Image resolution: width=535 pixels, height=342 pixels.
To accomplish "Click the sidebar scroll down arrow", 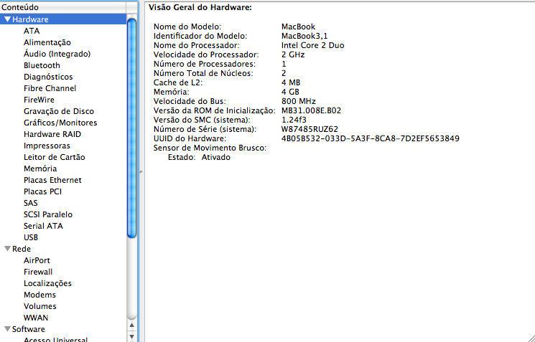I will 131,337.
